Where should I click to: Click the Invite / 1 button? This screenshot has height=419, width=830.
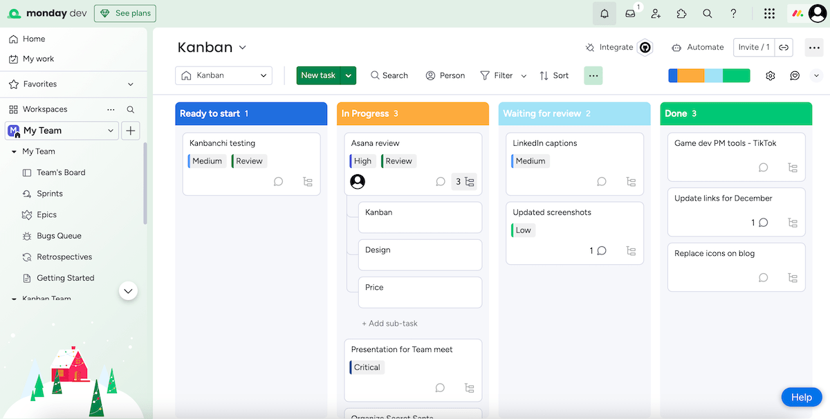(754, 47)
